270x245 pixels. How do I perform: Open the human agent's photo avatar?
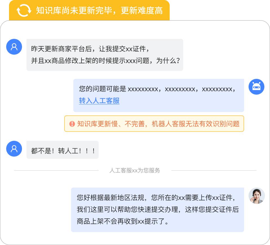coord(256,196)
